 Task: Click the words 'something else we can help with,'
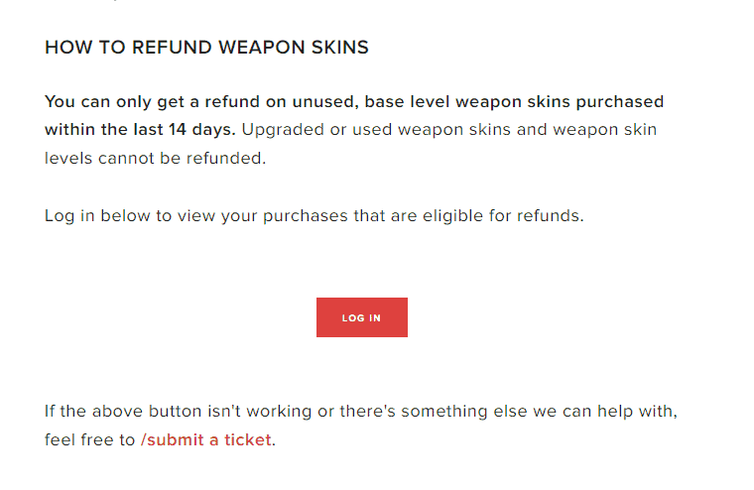point(539,412)
